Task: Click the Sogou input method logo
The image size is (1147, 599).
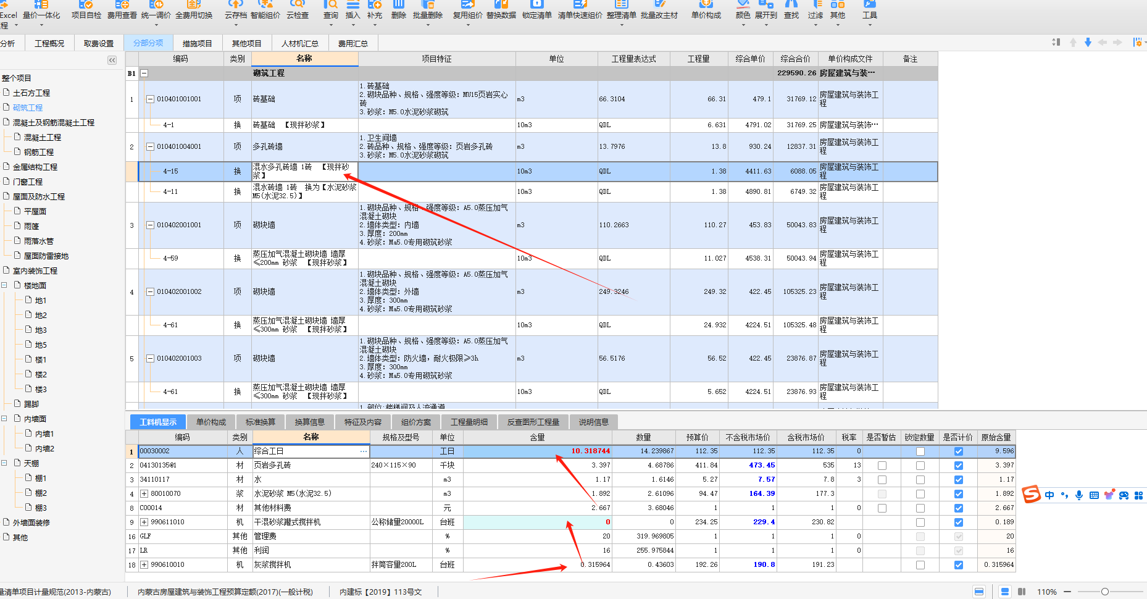Action: tap(1031, 494)
